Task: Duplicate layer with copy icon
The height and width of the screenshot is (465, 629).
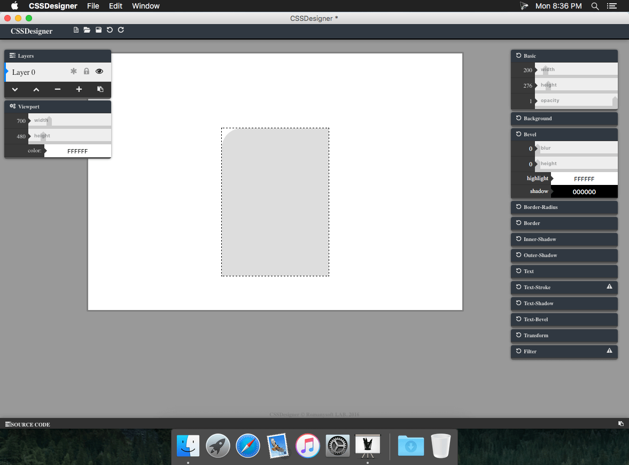Action: 100,89
